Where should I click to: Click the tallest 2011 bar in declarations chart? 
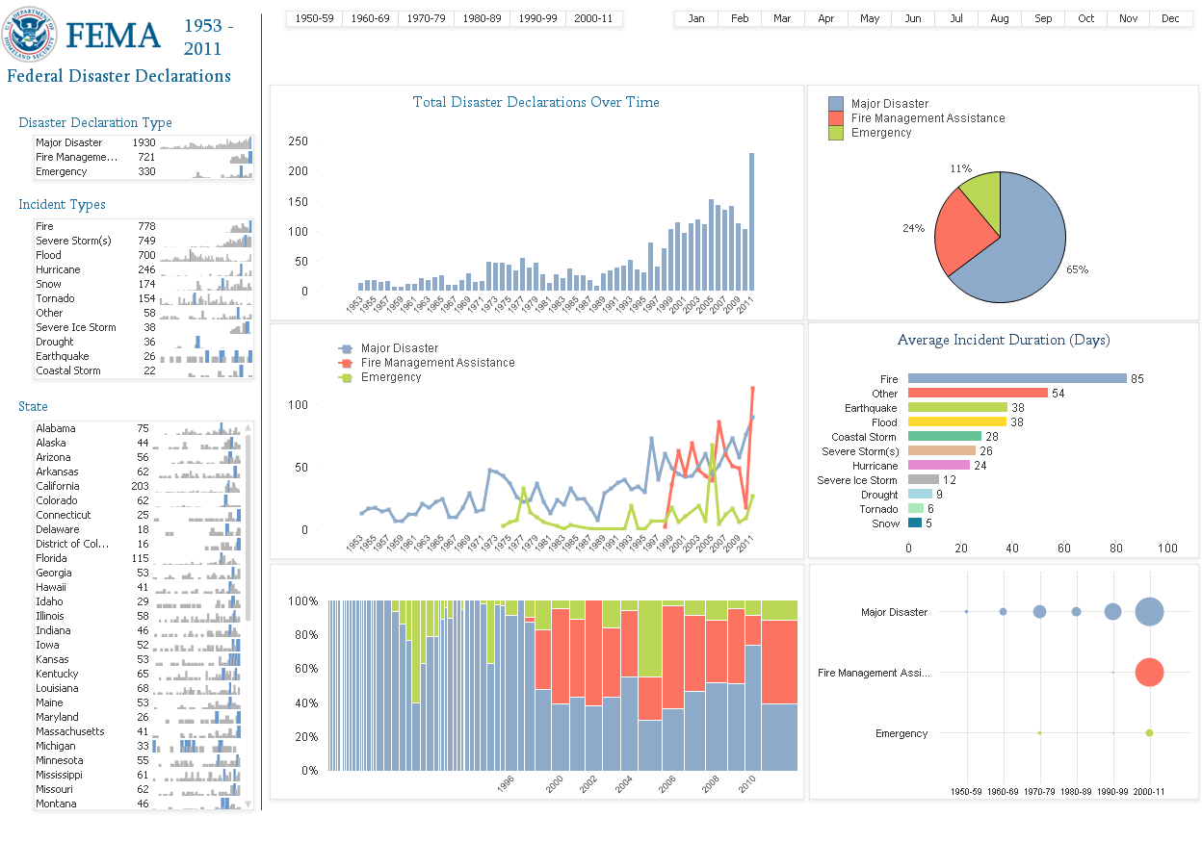[752, 221]
